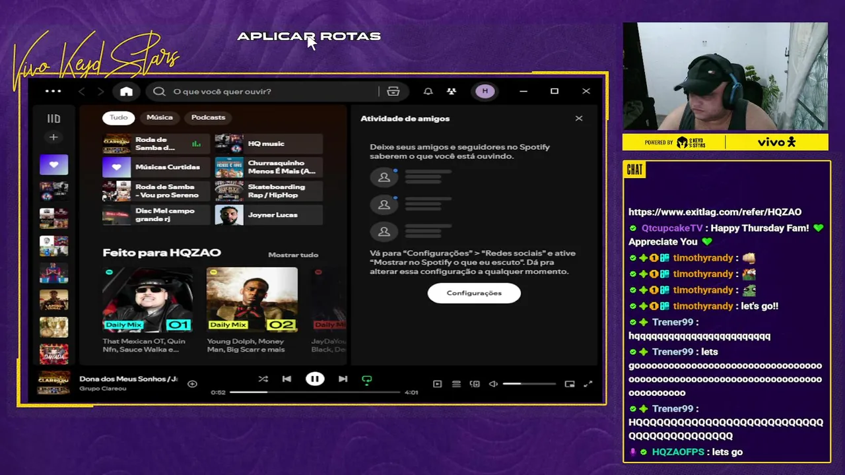Go to the Spotify Home page
Screen dimensions: 845x475
pyautogui.click(x=126, y=91)
